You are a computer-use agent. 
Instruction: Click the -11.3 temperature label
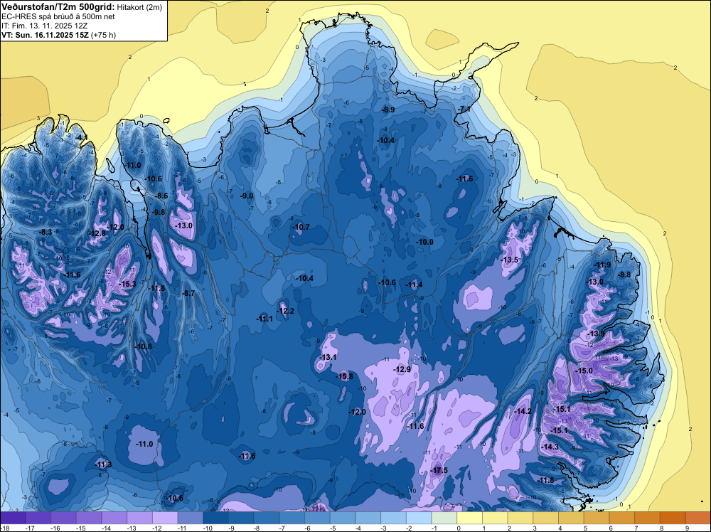point(103,464)
